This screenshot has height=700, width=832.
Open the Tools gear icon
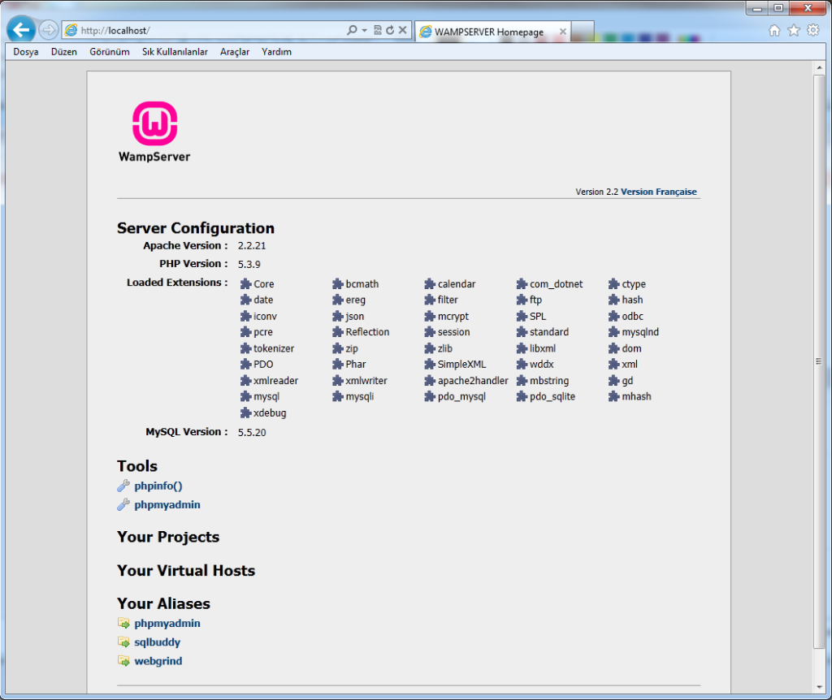[812, 30]
